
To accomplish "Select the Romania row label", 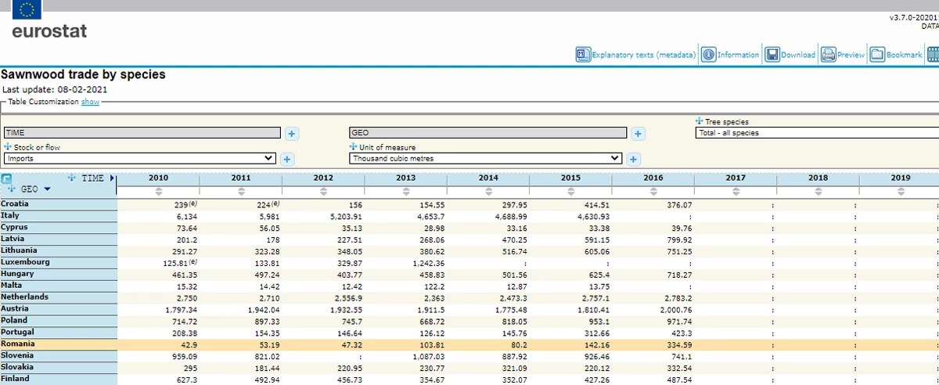I will pyautogui.click(x=18, y=344).
